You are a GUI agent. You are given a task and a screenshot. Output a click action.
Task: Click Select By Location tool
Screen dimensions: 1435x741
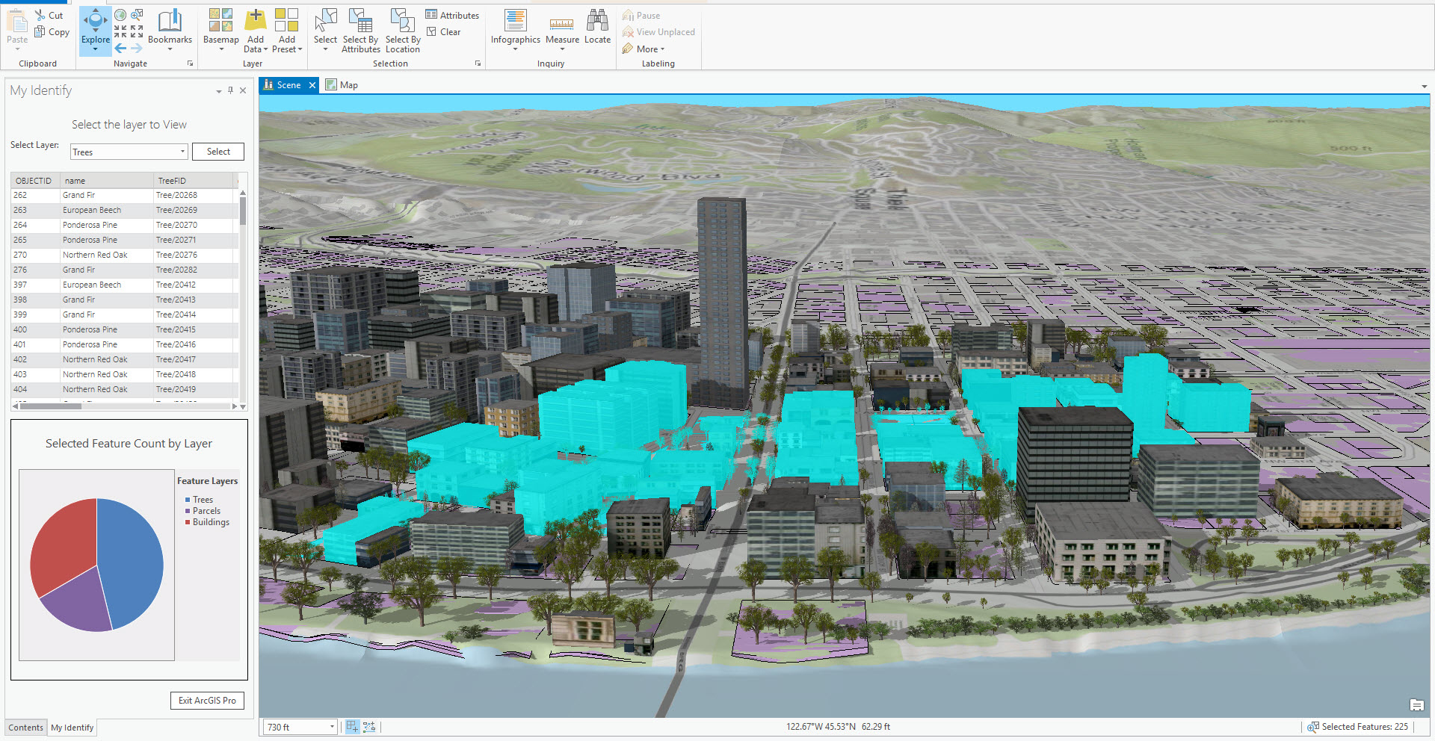pyautogui.click(x=403, y=31)
